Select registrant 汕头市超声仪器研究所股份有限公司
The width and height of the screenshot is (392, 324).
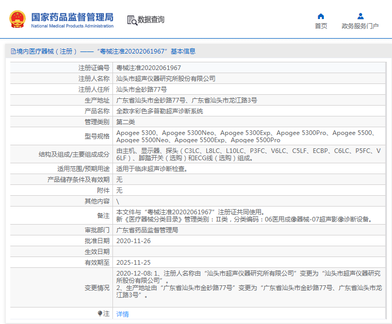click(x=166, y=79)
